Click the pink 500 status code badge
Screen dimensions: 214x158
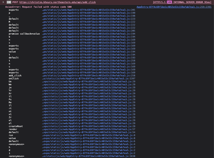(x=169, y=2)
